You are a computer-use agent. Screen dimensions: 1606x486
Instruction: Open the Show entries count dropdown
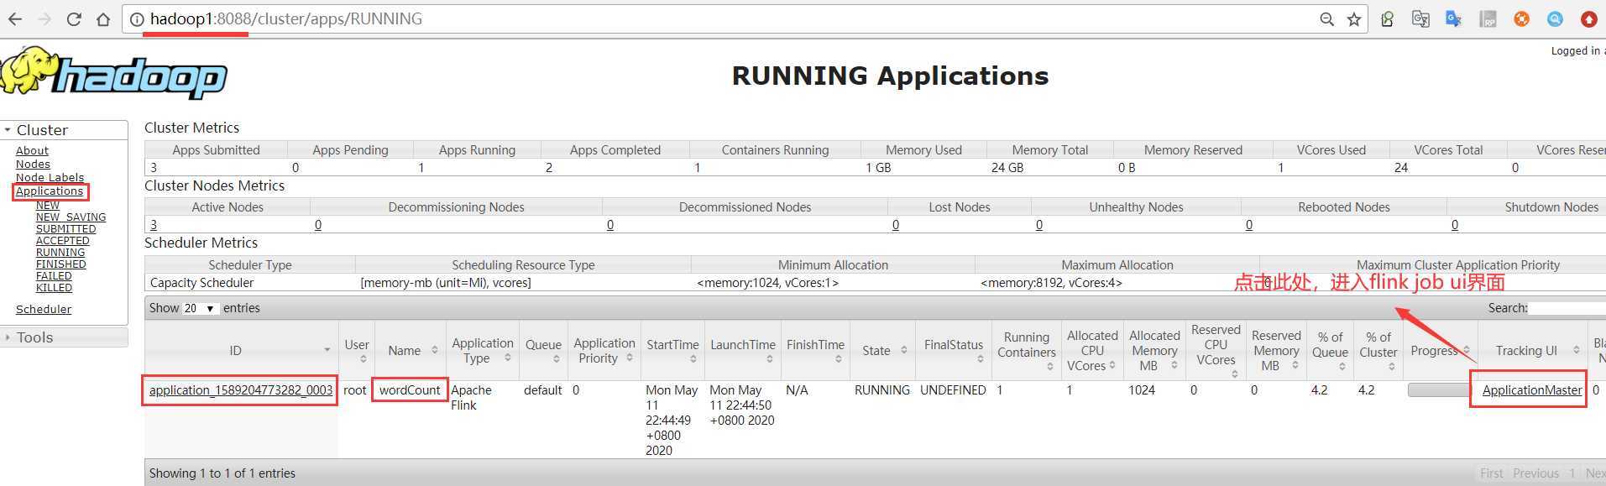pos(200,308)
